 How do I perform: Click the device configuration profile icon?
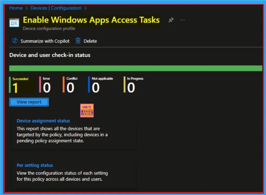click(x=14, y=23)
